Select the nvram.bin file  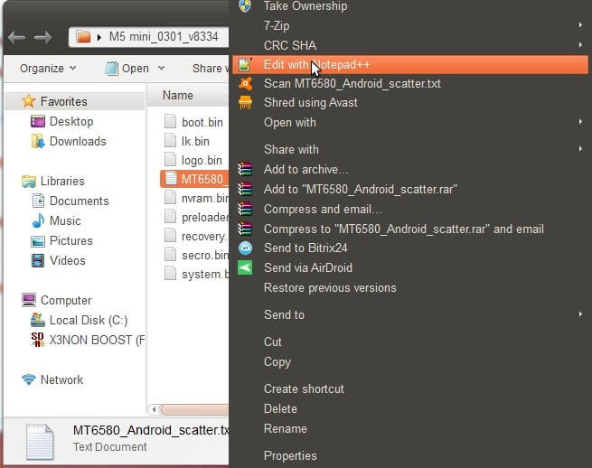point(194,198)
